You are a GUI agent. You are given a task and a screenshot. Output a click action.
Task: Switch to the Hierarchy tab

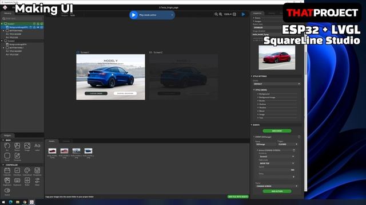7,13
